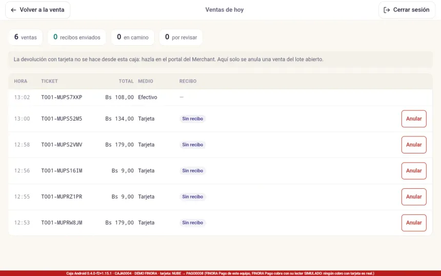
Task: Anular the sale T001-MUPS52M5
Action: (414, 119)
